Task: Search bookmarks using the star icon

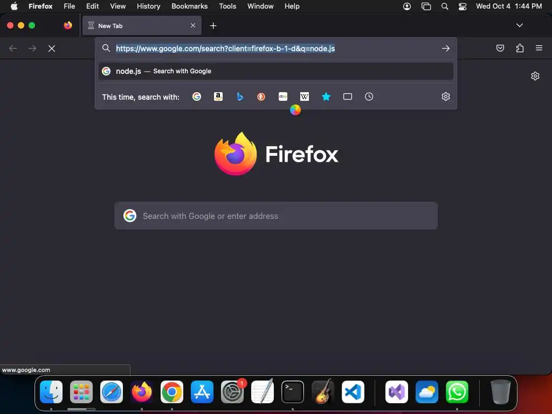Action: 326,96
